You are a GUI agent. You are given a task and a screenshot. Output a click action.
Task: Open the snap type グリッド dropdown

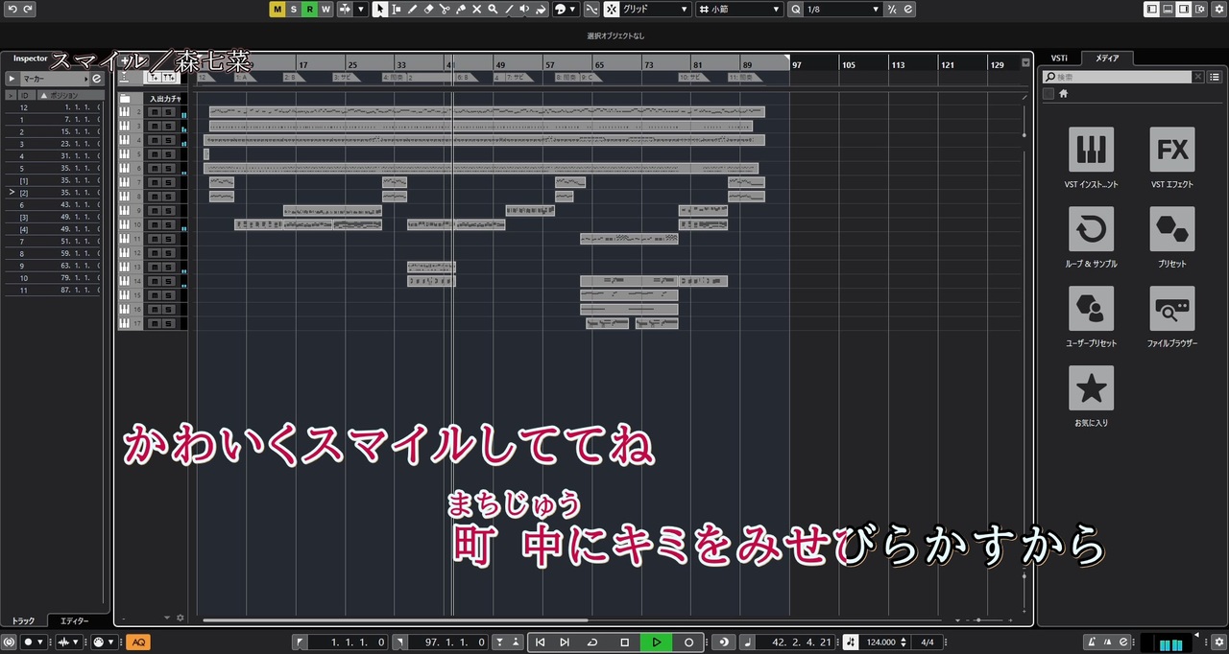point(655,9)
